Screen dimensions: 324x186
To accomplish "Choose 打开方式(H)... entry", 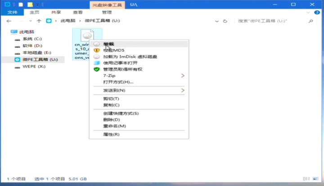I will 139,82.
